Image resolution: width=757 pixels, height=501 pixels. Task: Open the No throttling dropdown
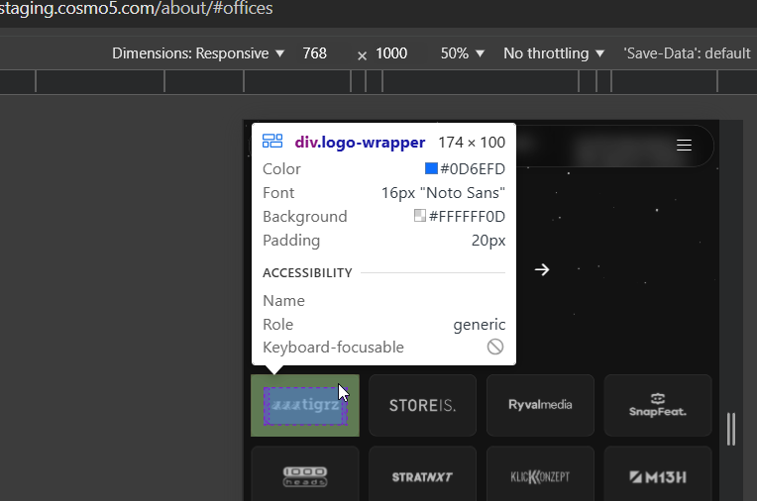tap(554, 53)
